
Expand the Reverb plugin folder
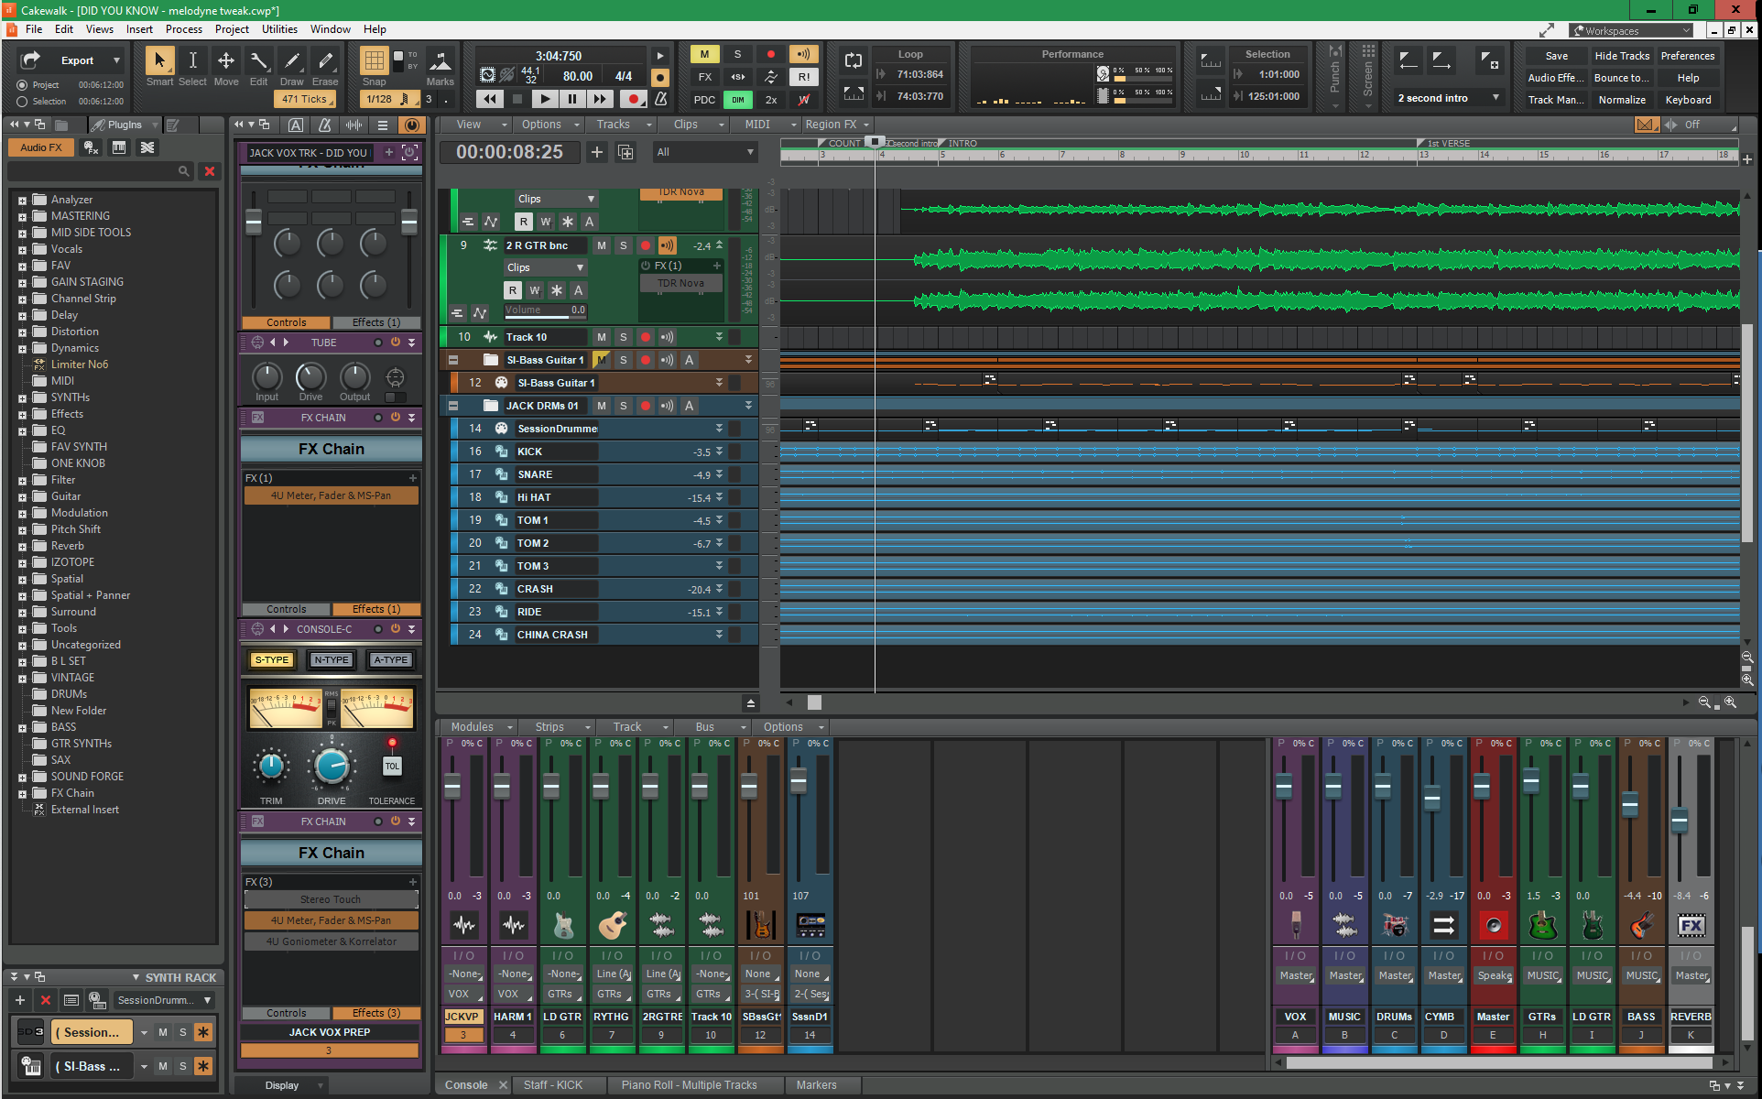point(22,547)
